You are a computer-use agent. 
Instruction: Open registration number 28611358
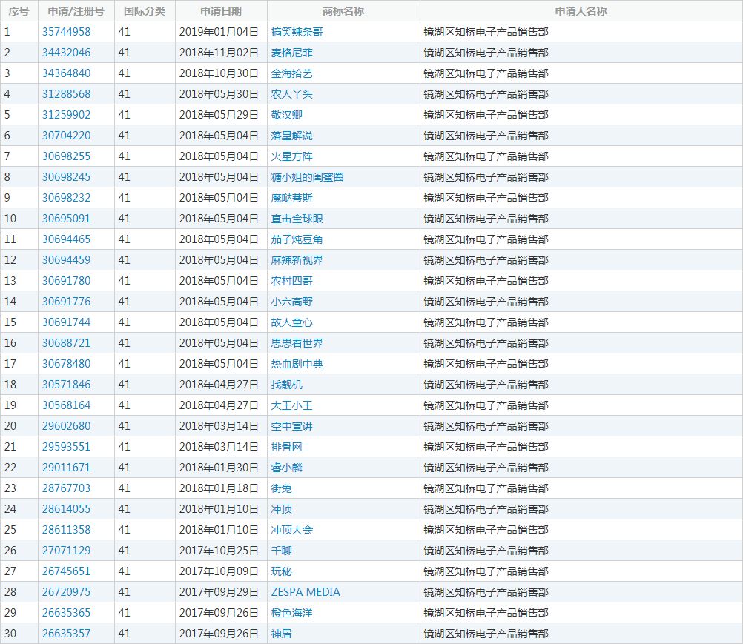(x=66, y=530)
